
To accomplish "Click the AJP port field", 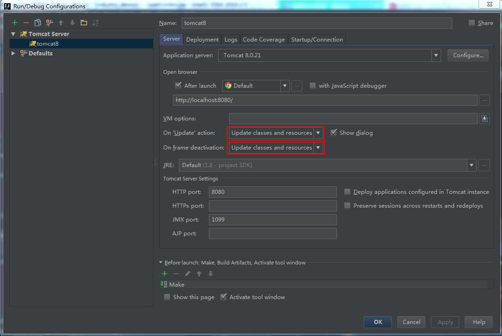I will [x=273, y=234].
